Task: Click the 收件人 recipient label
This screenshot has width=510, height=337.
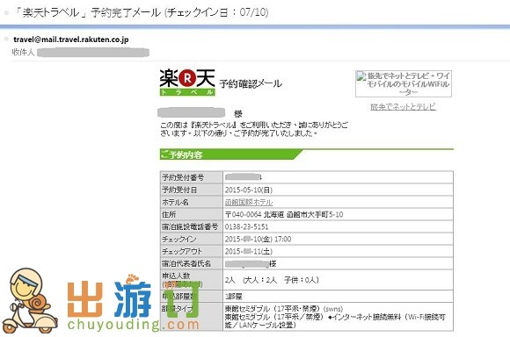Action: [x=23, y=53]
